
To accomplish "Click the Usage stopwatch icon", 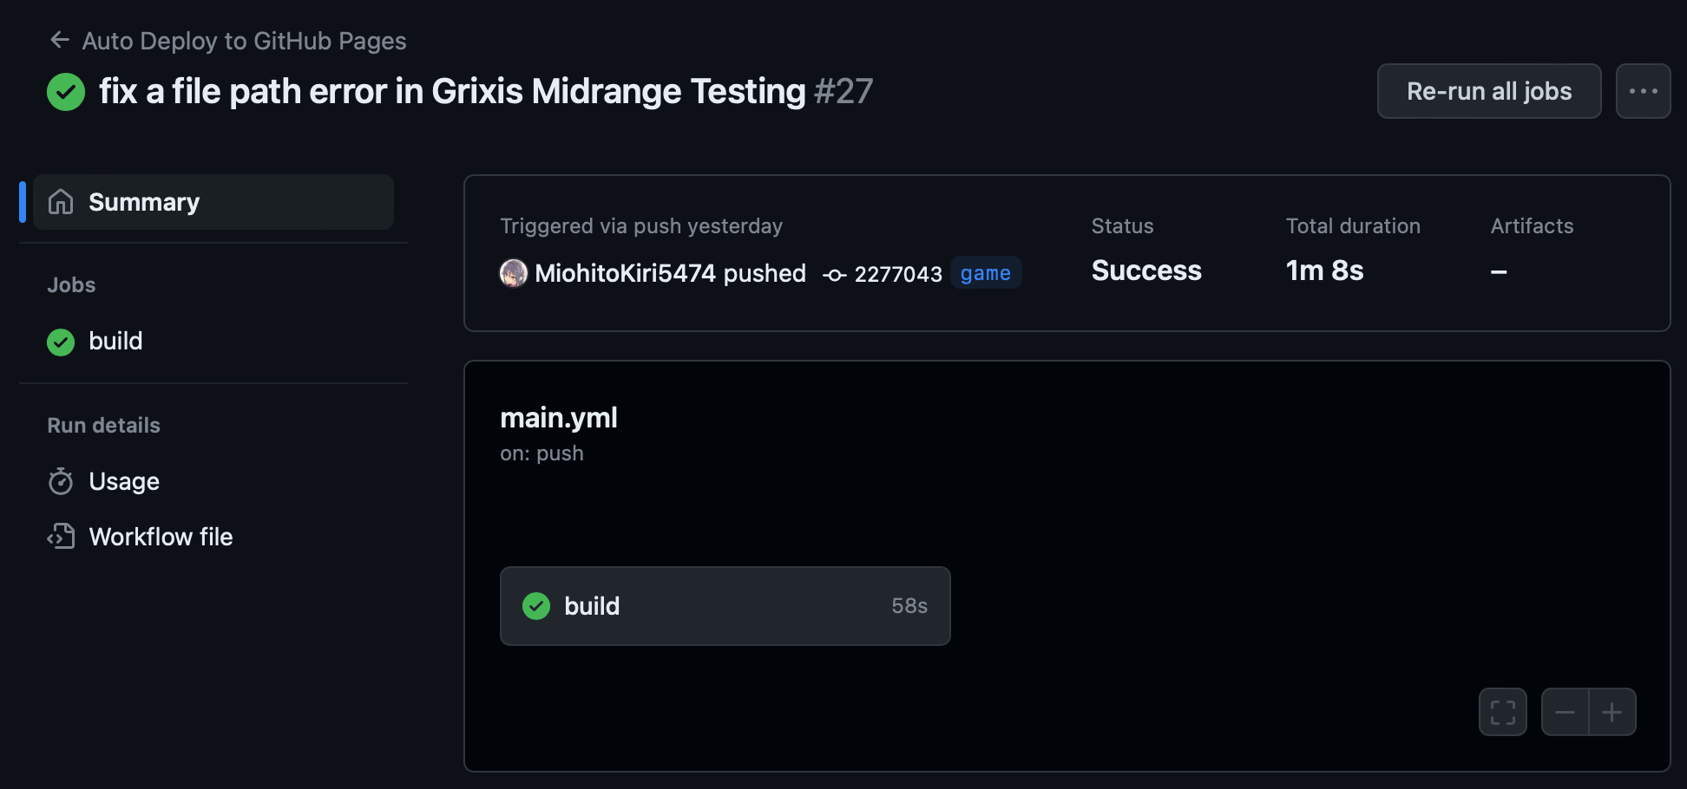I will coord(61,481).
